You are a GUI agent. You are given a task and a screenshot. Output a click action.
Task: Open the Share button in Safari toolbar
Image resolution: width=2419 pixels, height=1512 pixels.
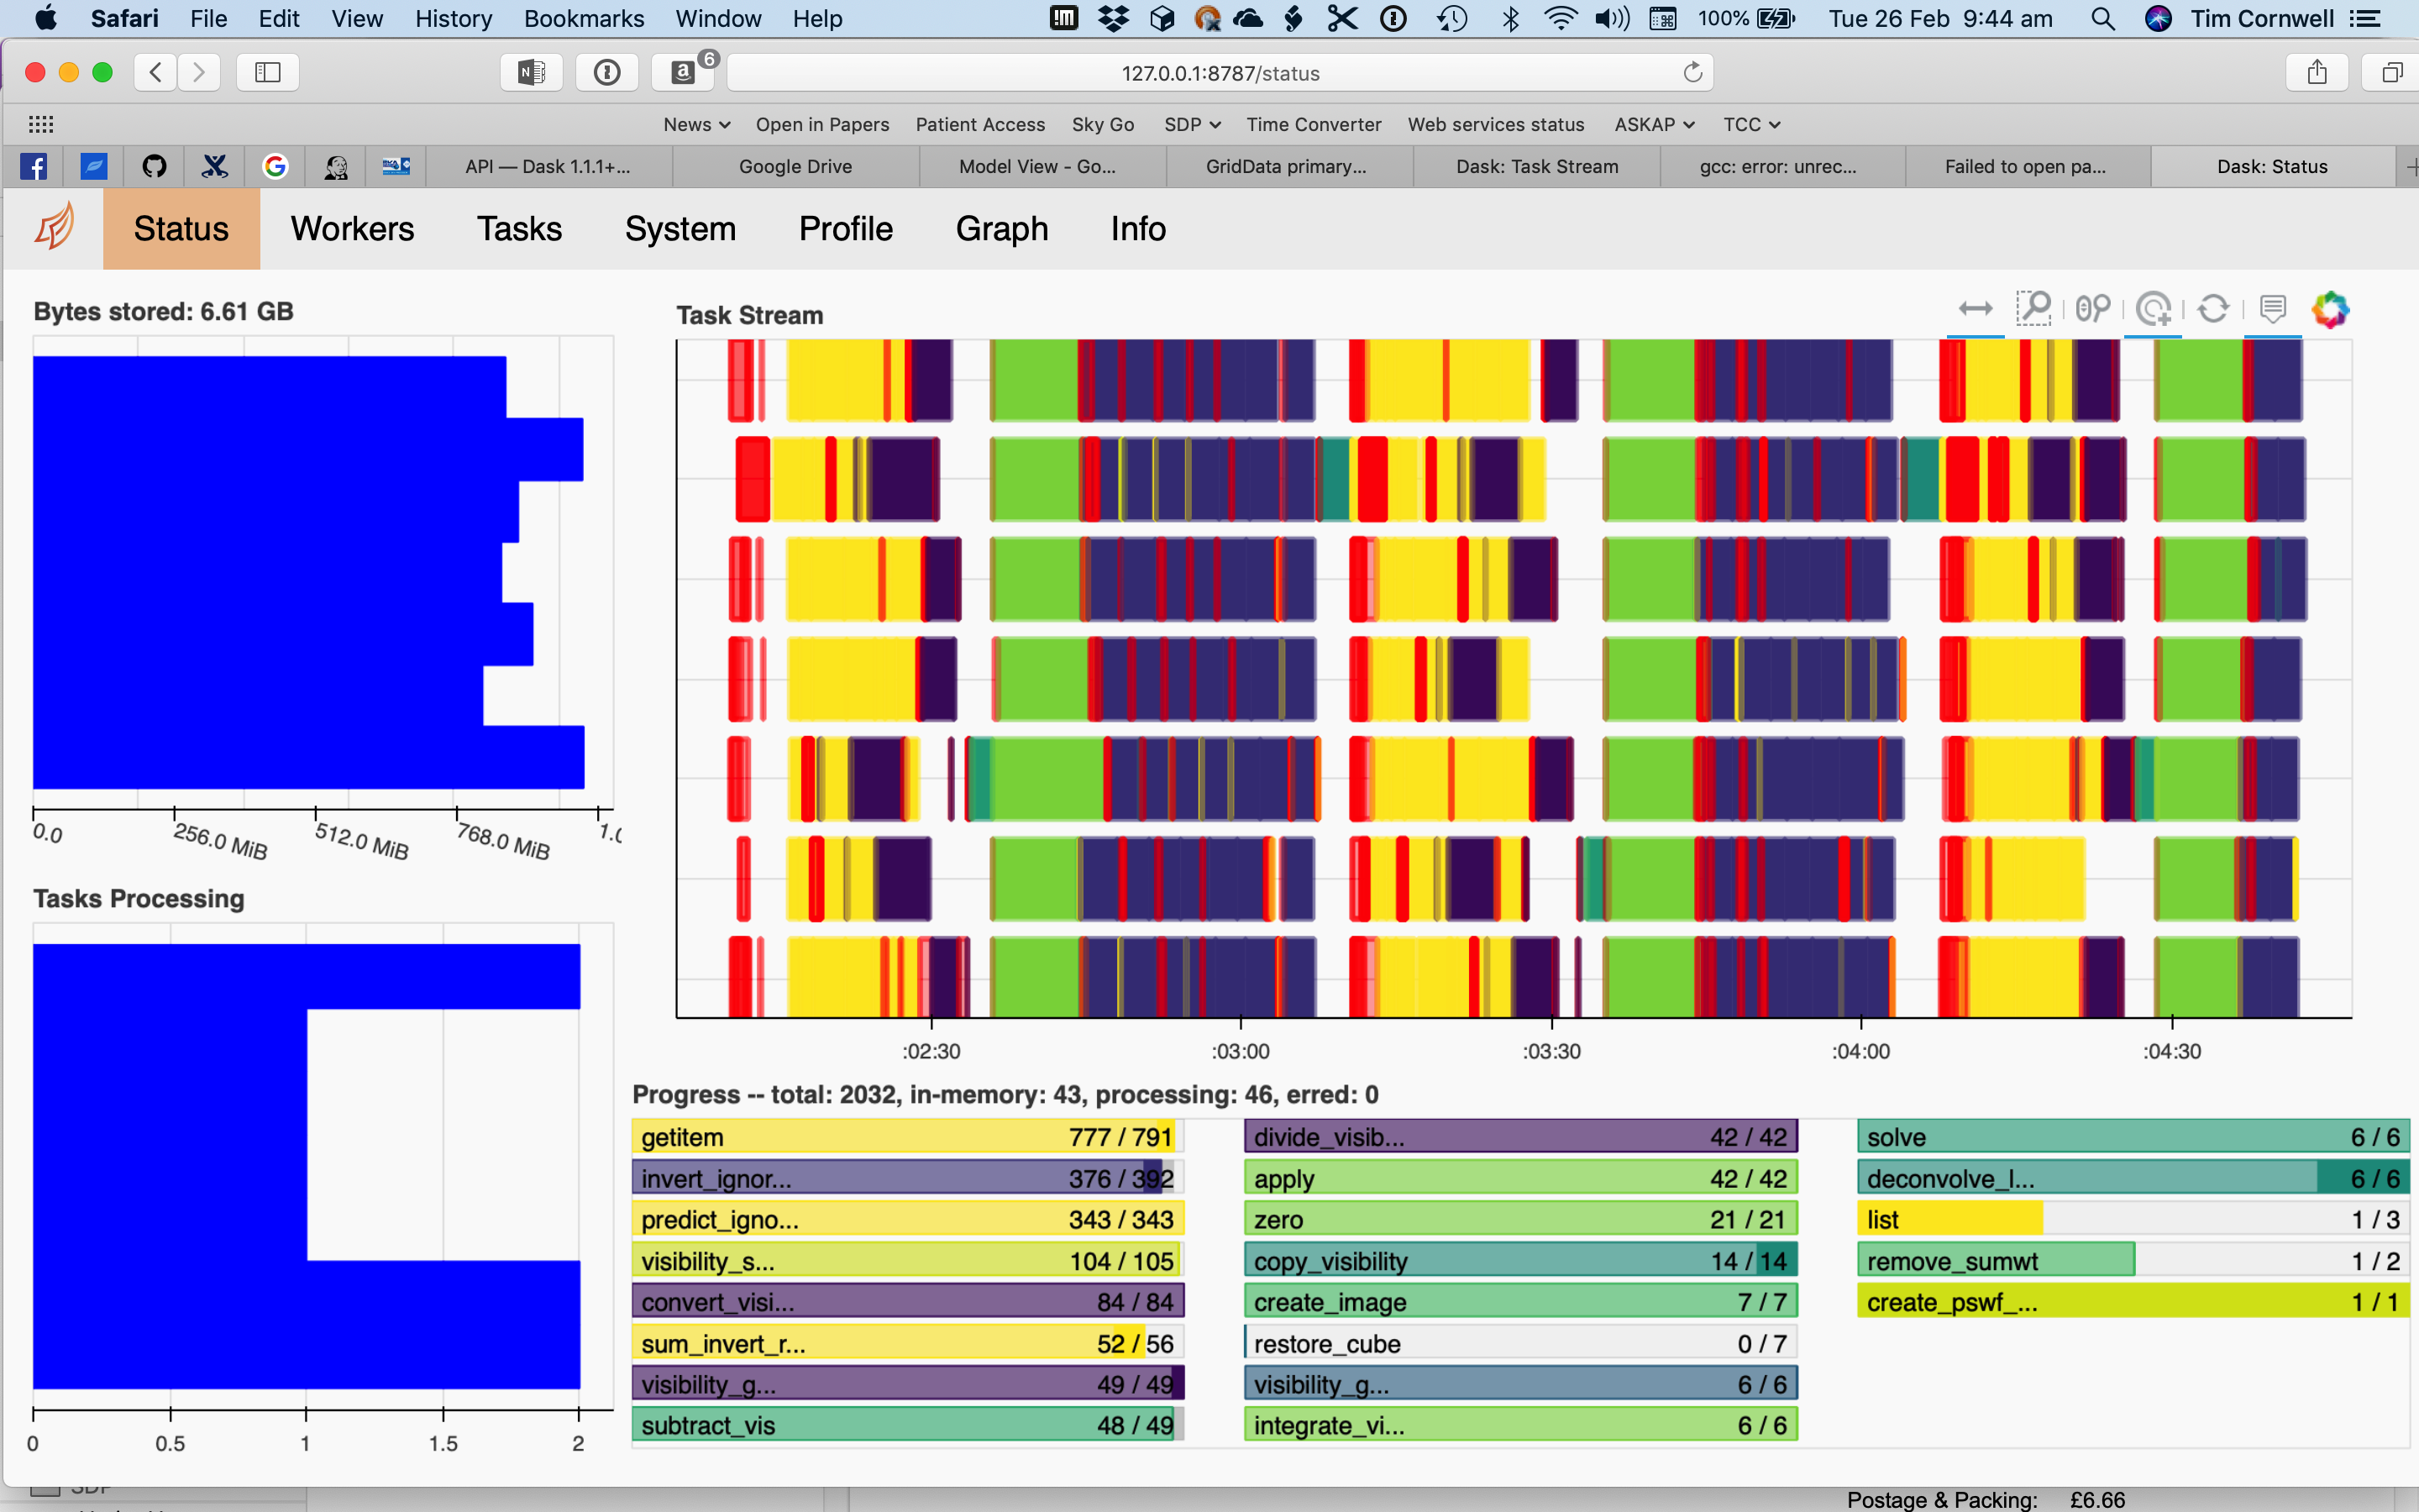pyautogui.click(x=2317, y=72)
